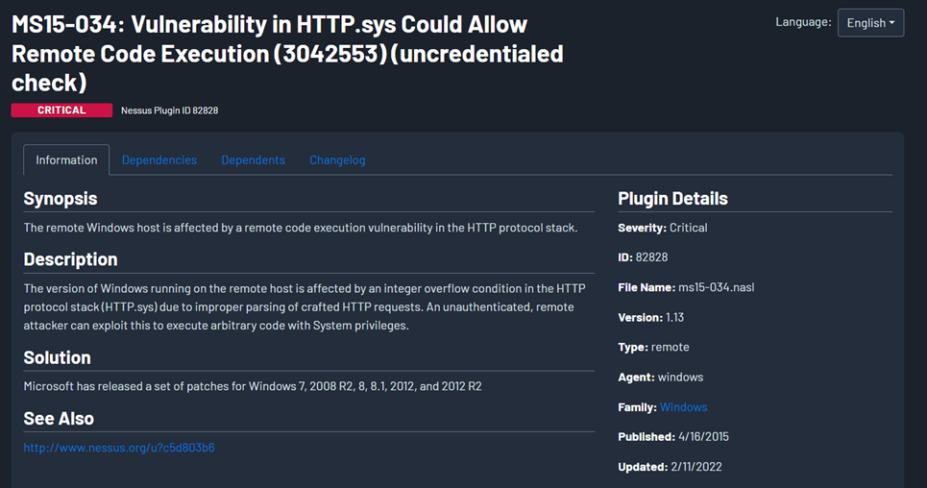Click the Solution heading

pyautogui.click(x=58, y=357)
